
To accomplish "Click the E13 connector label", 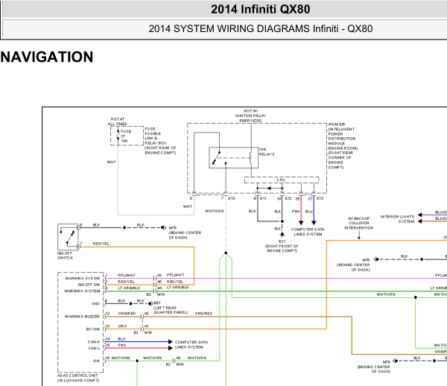I will tap(320, 198).
